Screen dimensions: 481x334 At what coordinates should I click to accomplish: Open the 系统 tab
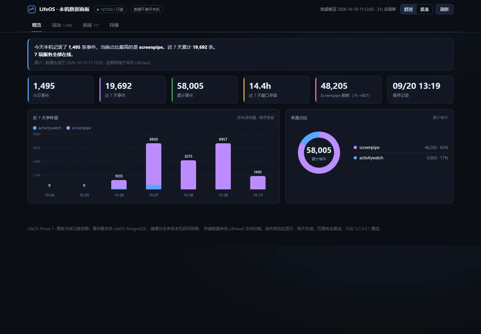click(91, 25)
